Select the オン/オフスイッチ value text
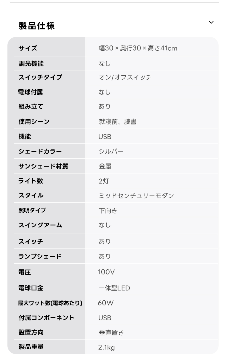The image size is (226, 361). coord(125,77)
